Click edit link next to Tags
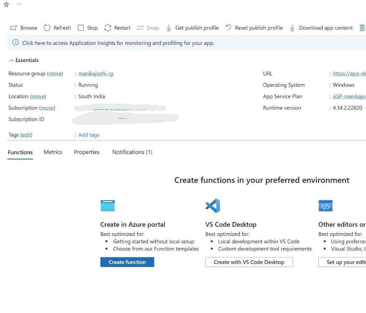366x313 pixels. tap(26, 135)
